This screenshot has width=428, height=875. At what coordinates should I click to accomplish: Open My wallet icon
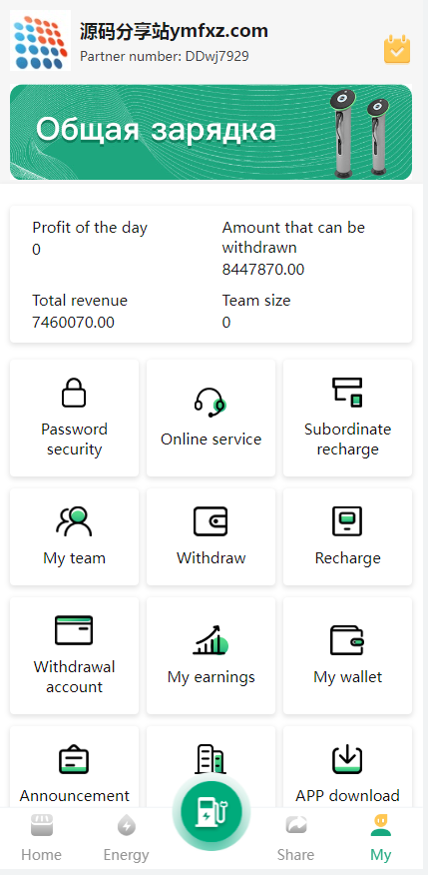click(x=347, y=640)
